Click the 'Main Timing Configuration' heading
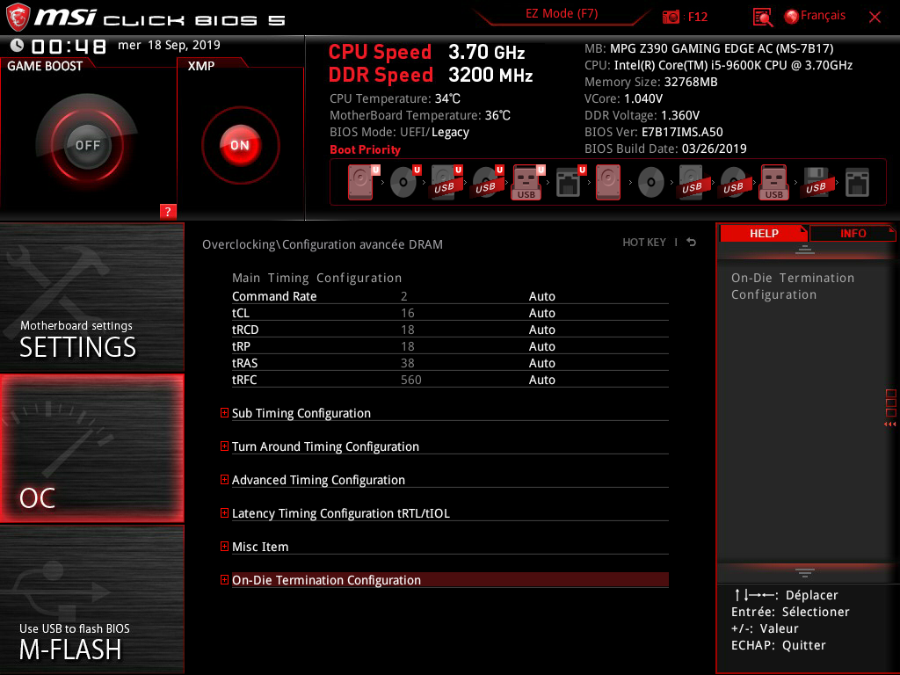Viewport: 900px width, 675px height. coord(316,278)
